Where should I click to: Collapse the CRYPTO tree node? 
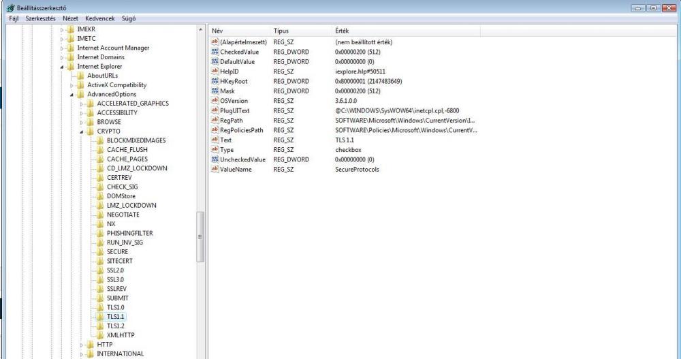[82, 131]
